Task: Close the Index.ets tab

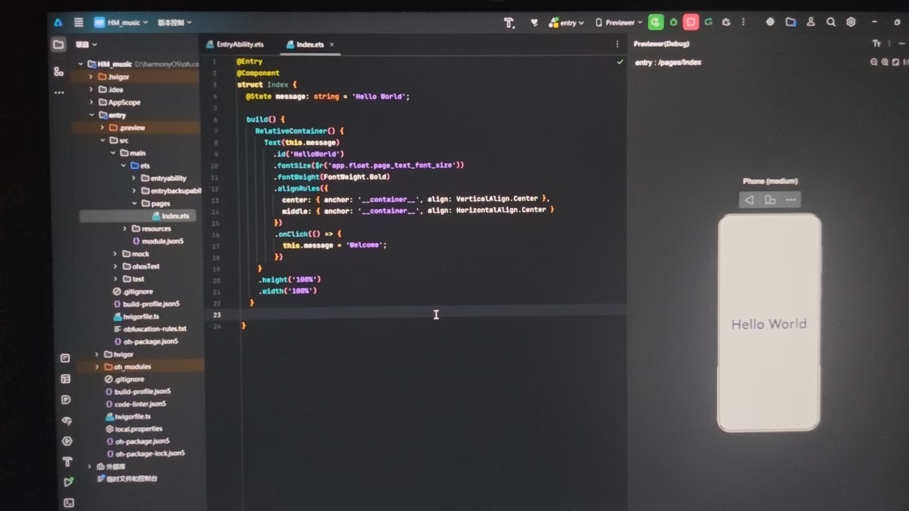Action: coord(332,44)
